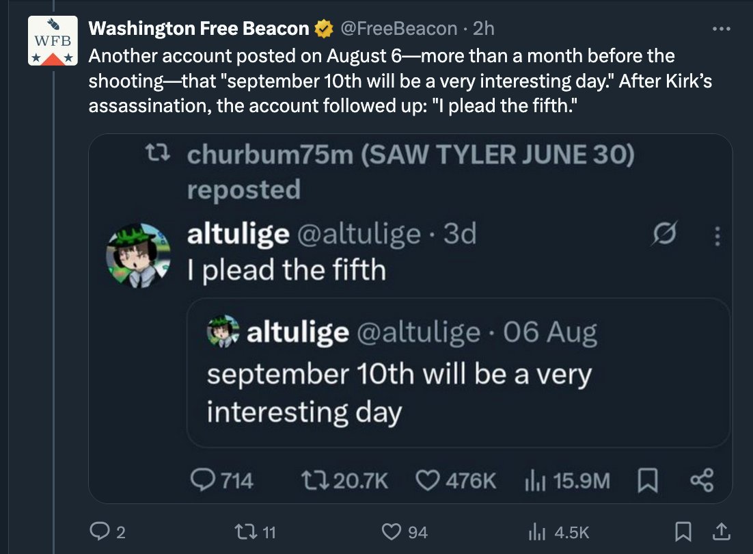
Task: Like the Free Beacon post with 94 likes
Action: pyautogui.click(x=392, y=531)
